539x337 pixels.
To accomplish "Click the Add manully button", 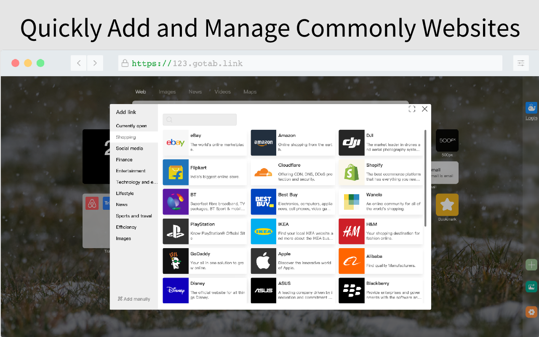I will [x=134, y=299].
